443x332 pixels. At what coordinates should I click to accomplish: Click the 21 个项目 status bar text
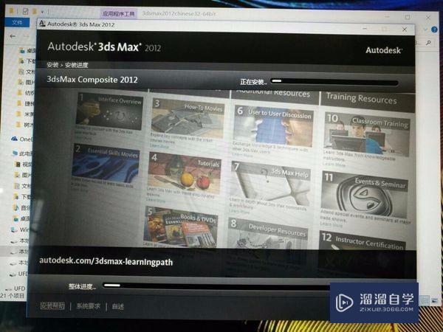click(x=13, y=296)
